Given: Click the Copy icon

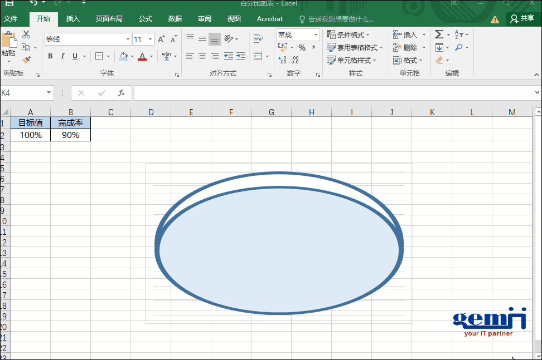Looking at the screenshot, I should point(26,47).
